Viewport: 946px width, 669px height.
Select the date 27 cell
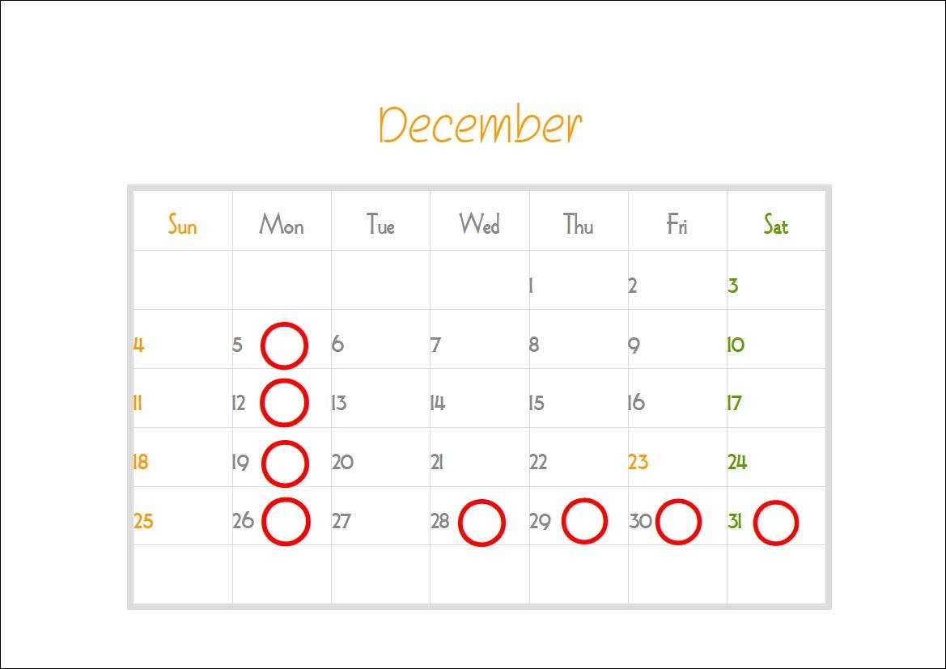(x=380, y=516)
